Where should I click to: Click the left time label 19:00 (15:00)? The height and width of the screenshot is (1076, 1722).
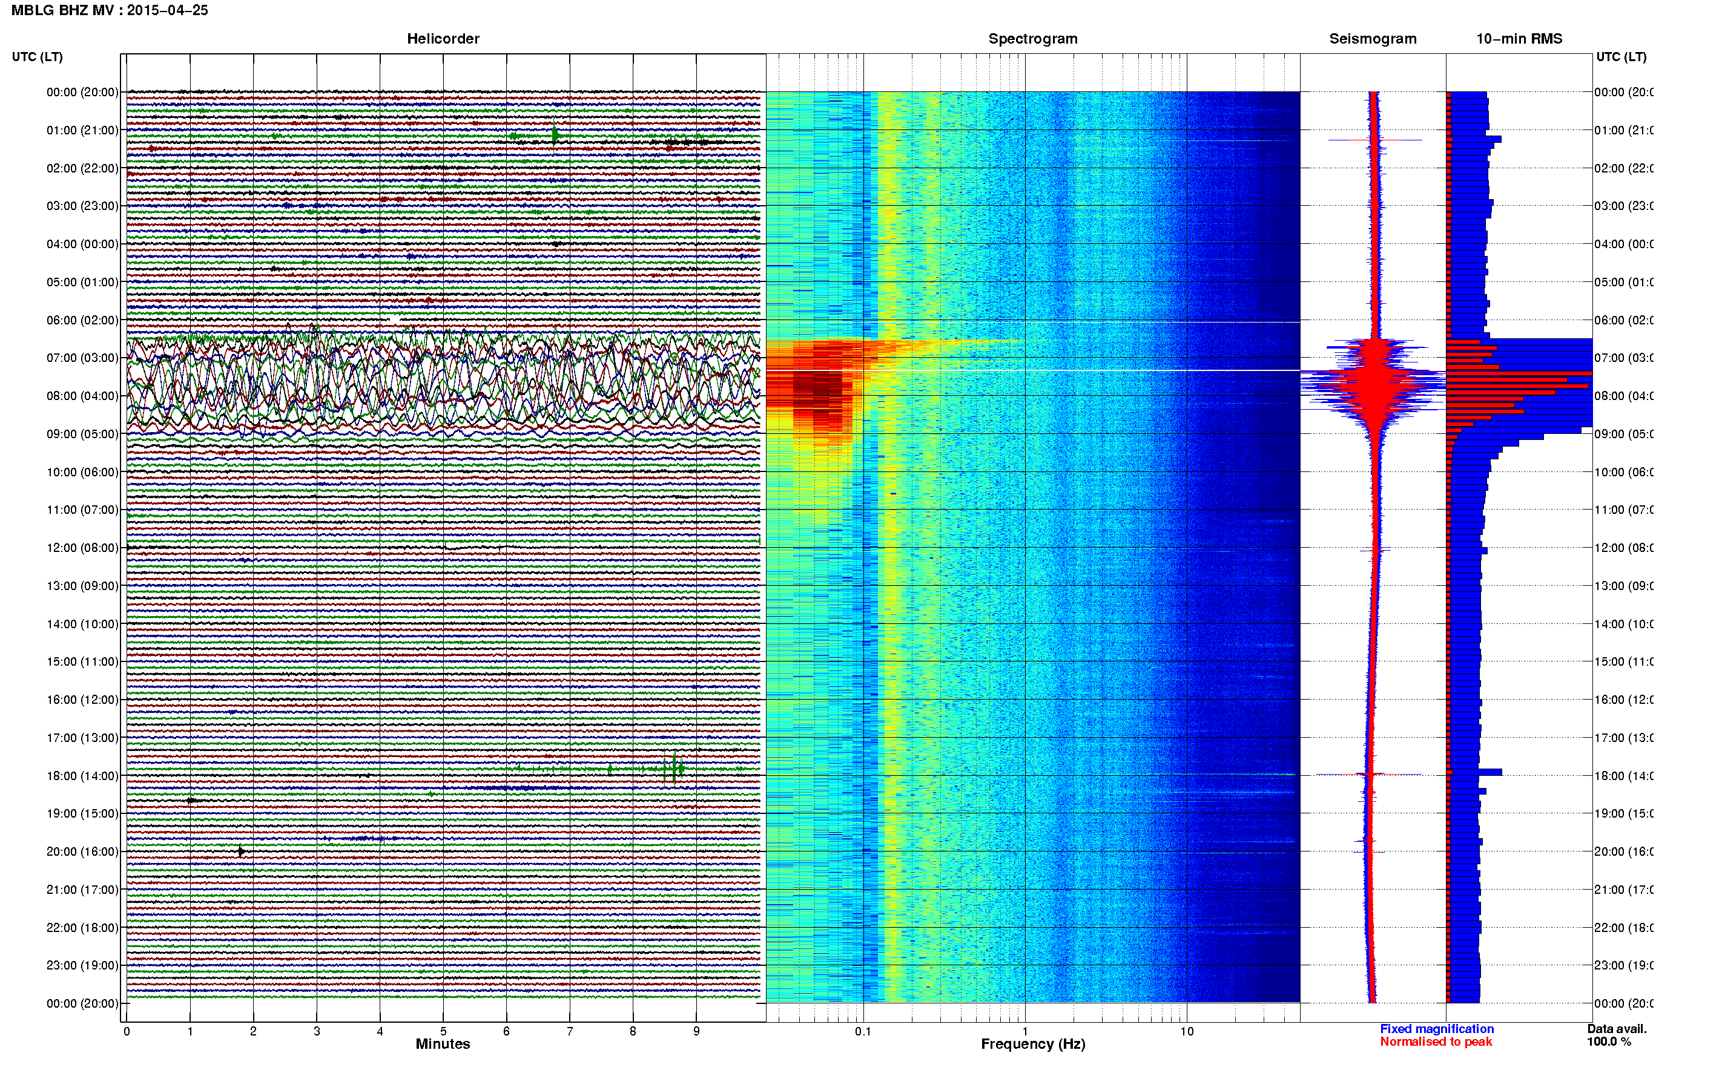coord(82,814)
